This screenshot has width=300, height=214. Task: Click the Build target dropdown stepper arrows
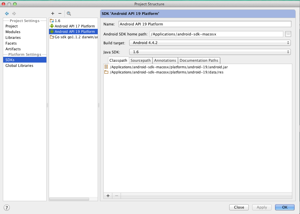pos(289,43)
